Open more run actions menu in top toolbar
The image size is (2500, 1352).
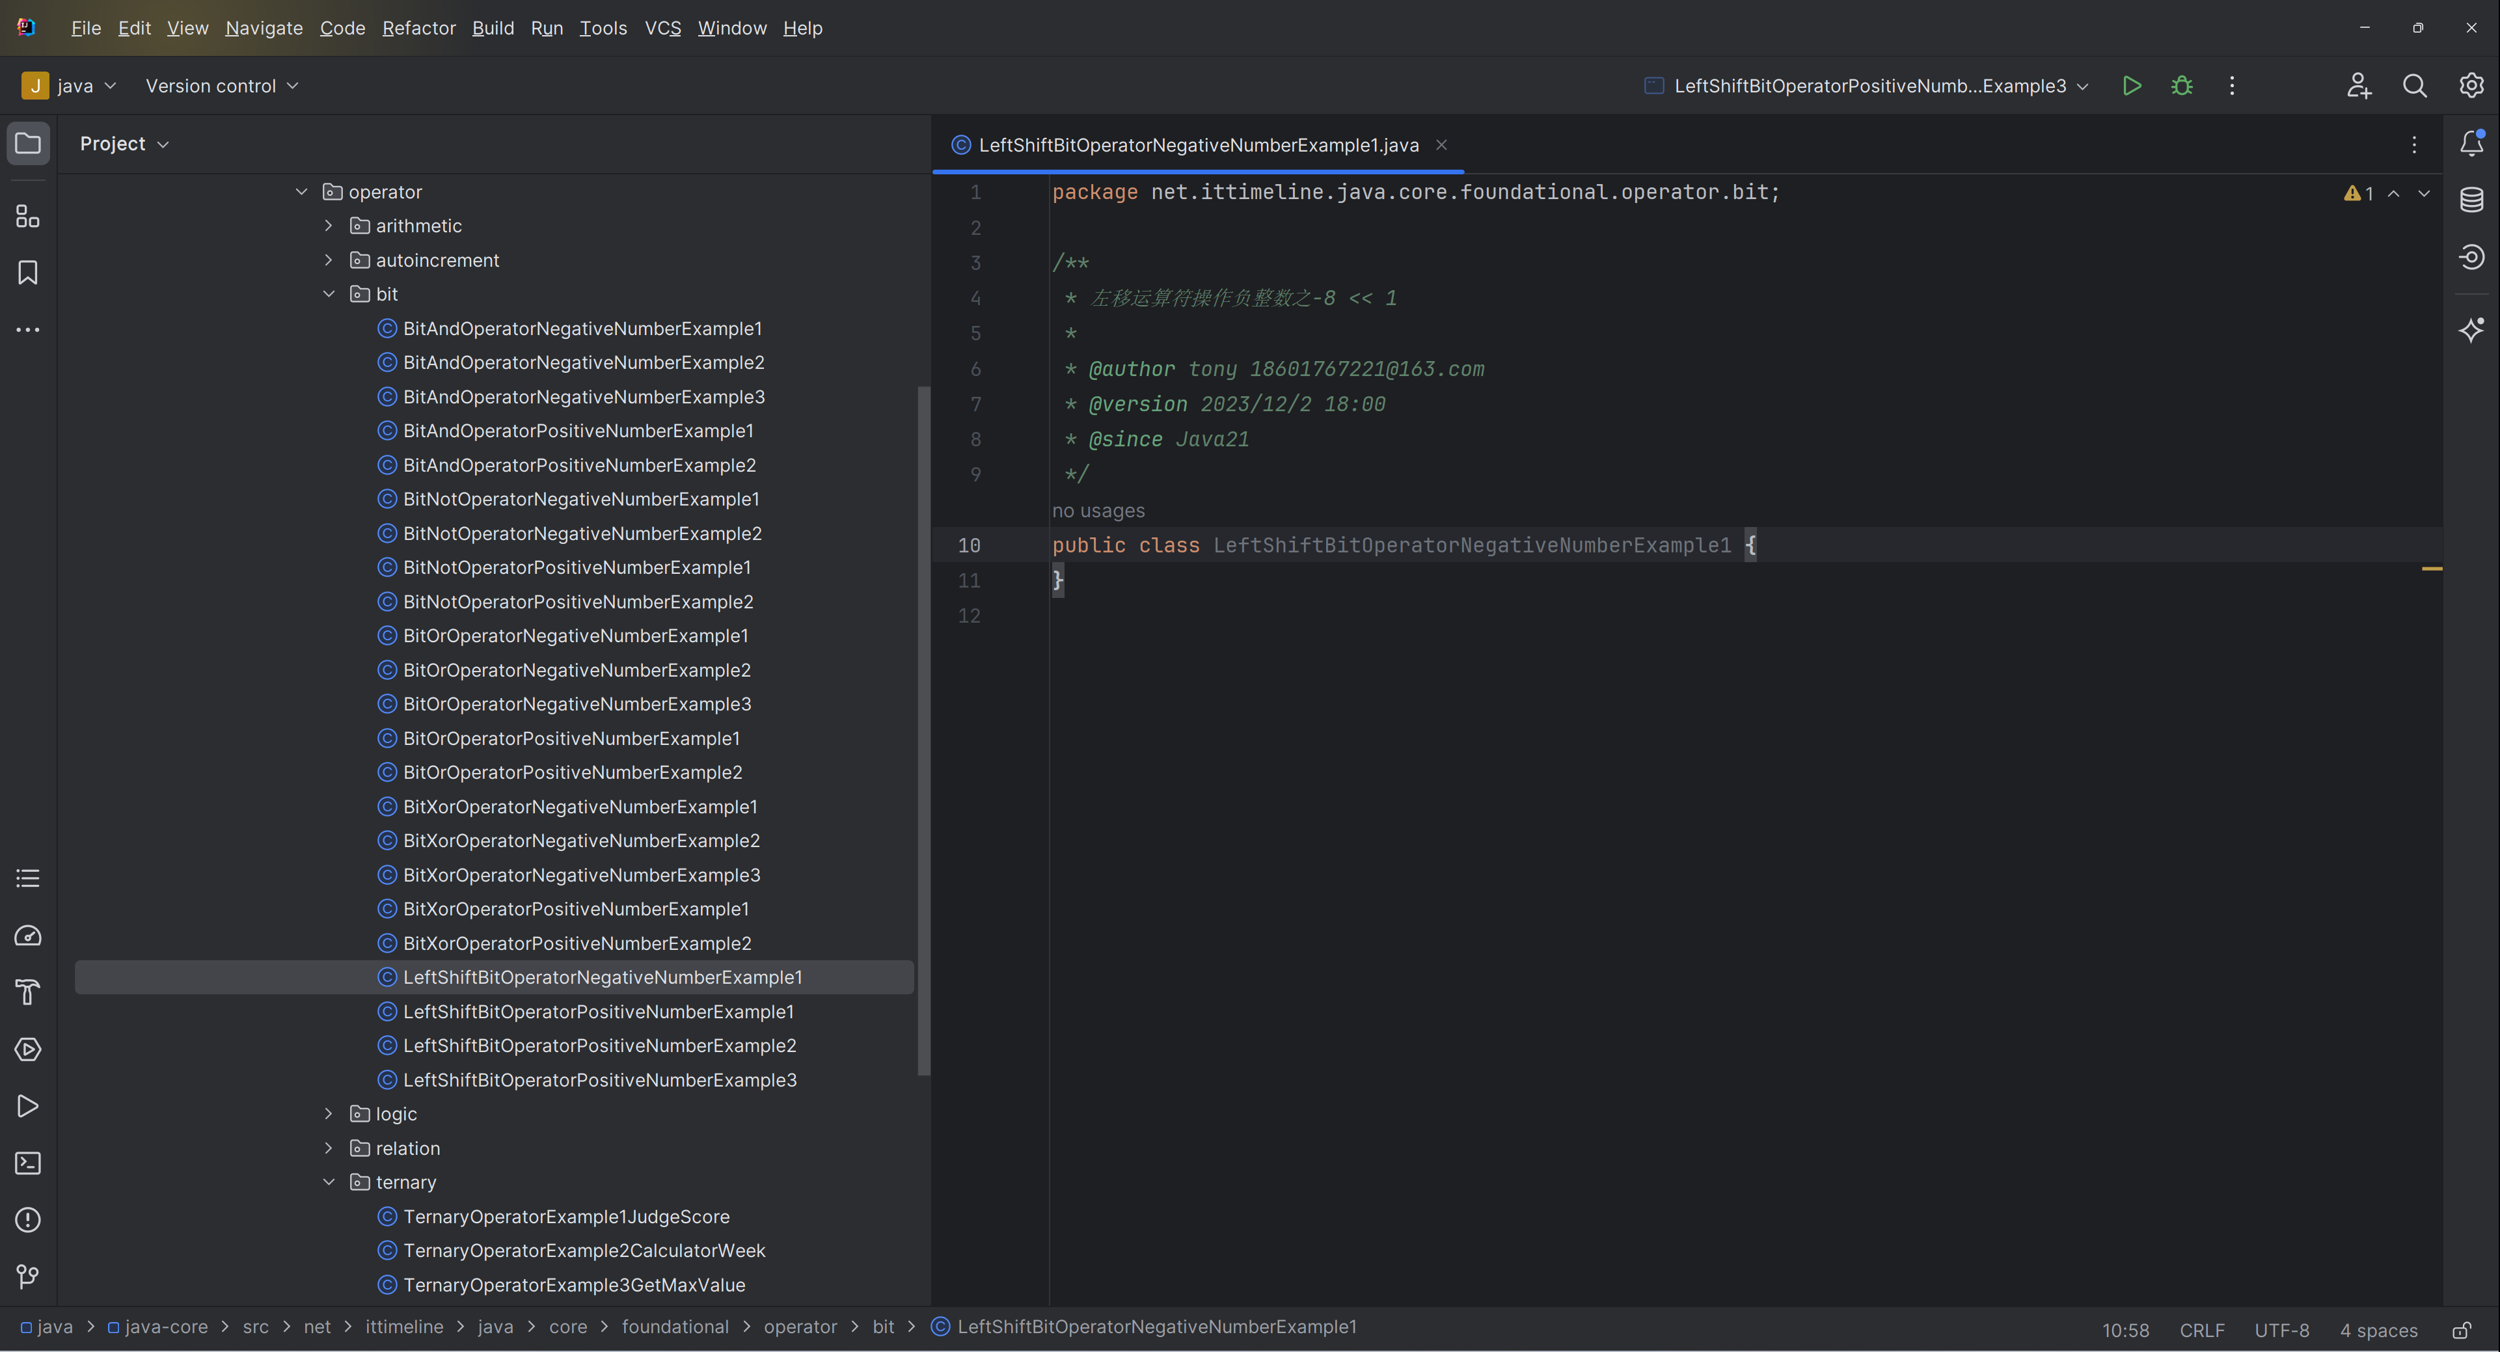click(x=2232, y=85)
